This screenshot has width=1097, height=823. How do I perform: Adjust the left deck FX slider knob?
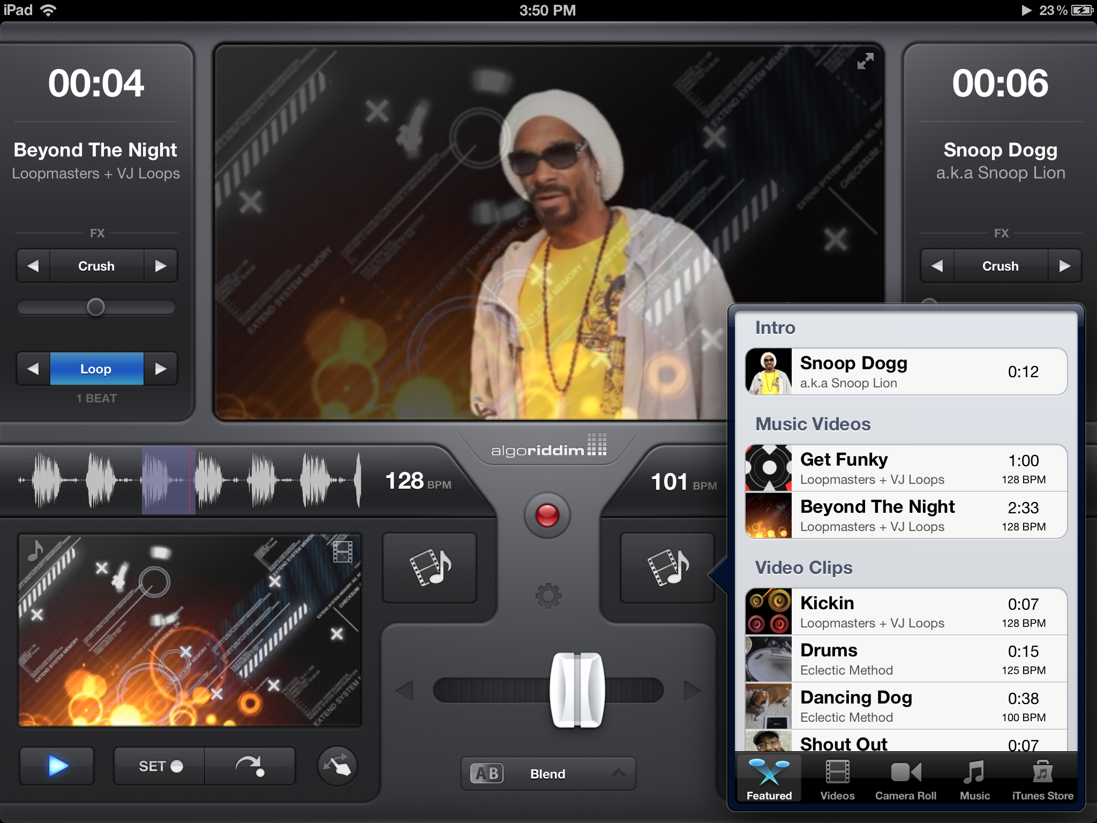96,307
